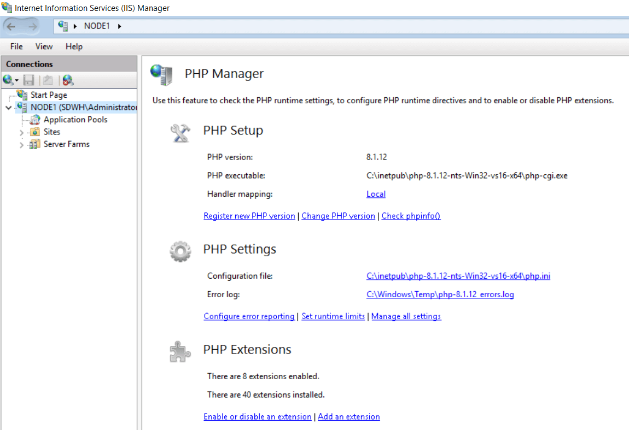629x430 pixels.
Task: Open the php.ini configuration file link
Action: click(x=458, y=276)
